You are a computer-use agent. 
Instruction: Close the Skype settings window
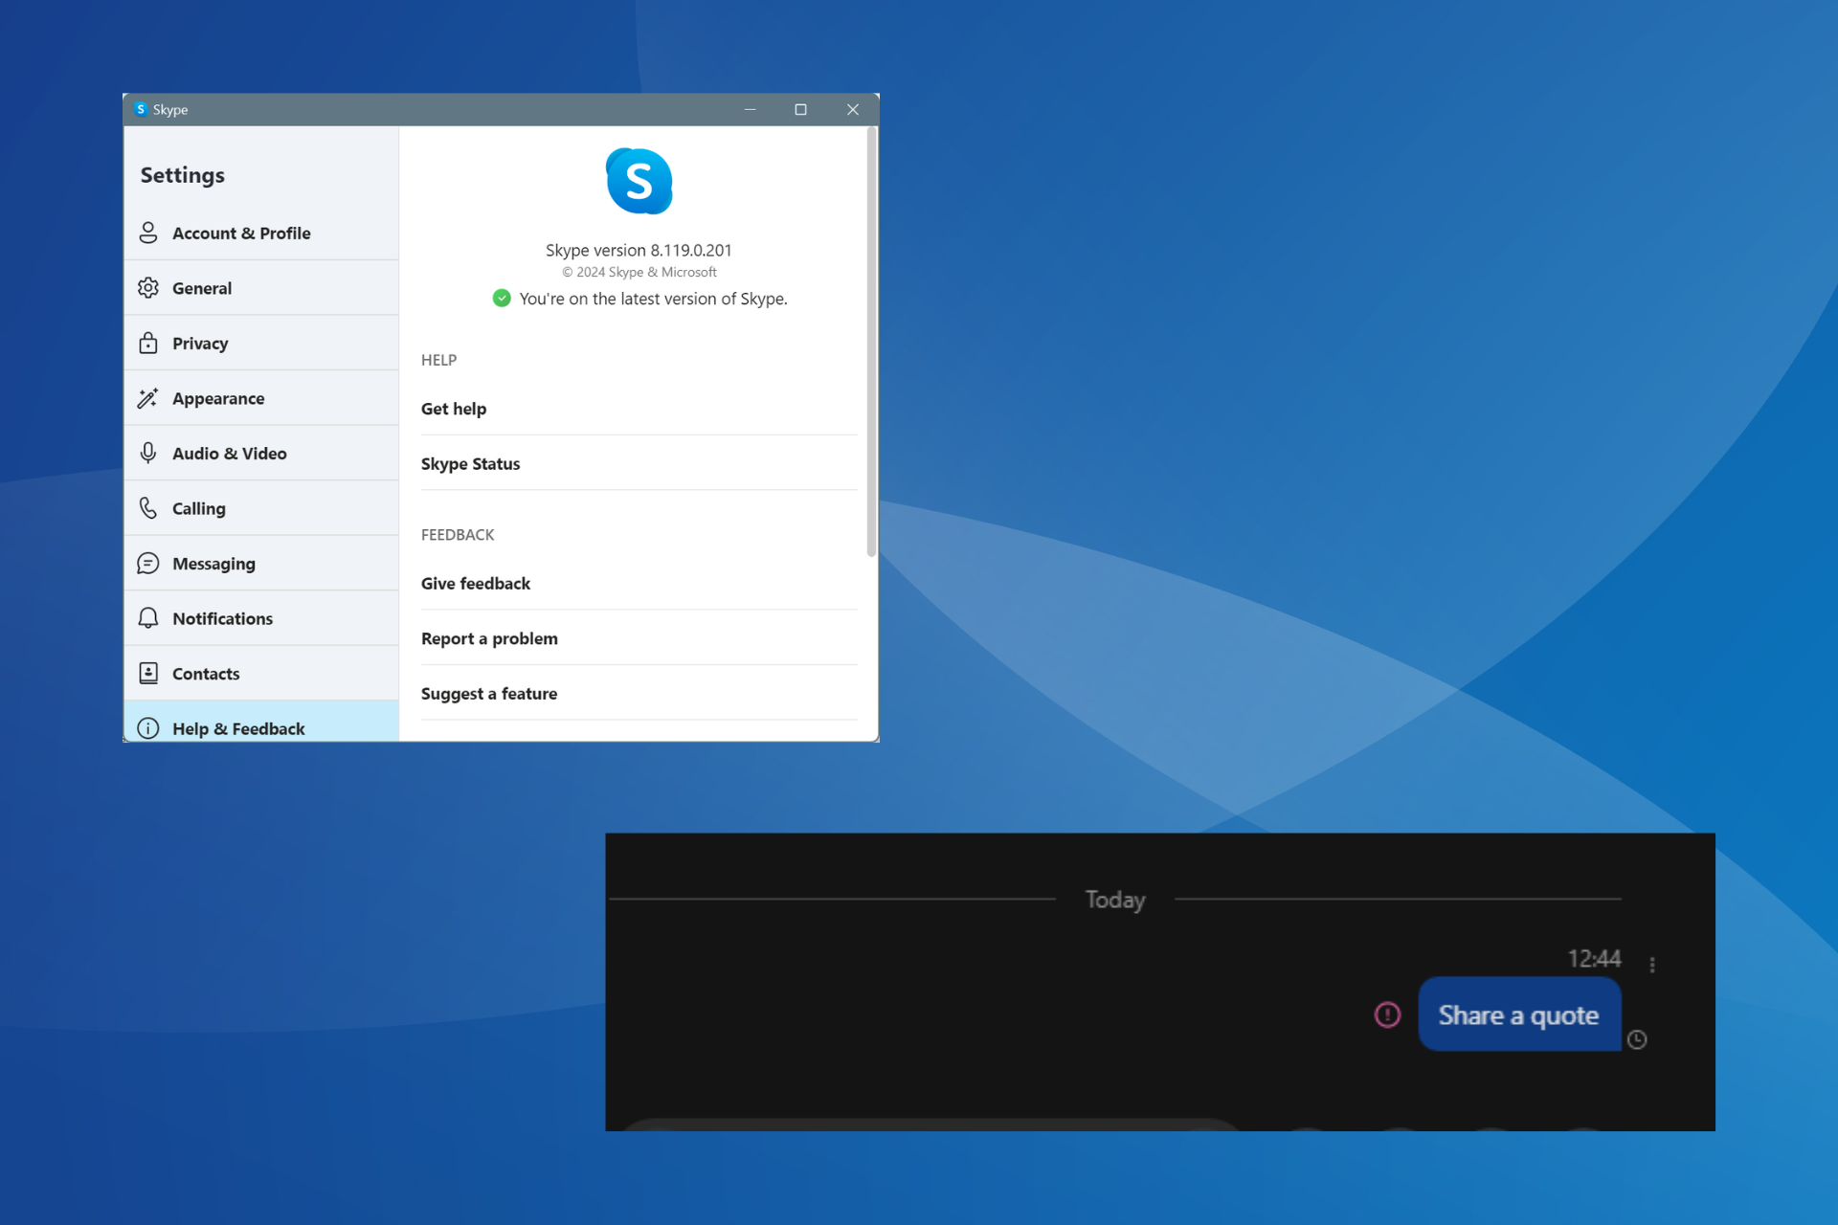tap(853, 109)
